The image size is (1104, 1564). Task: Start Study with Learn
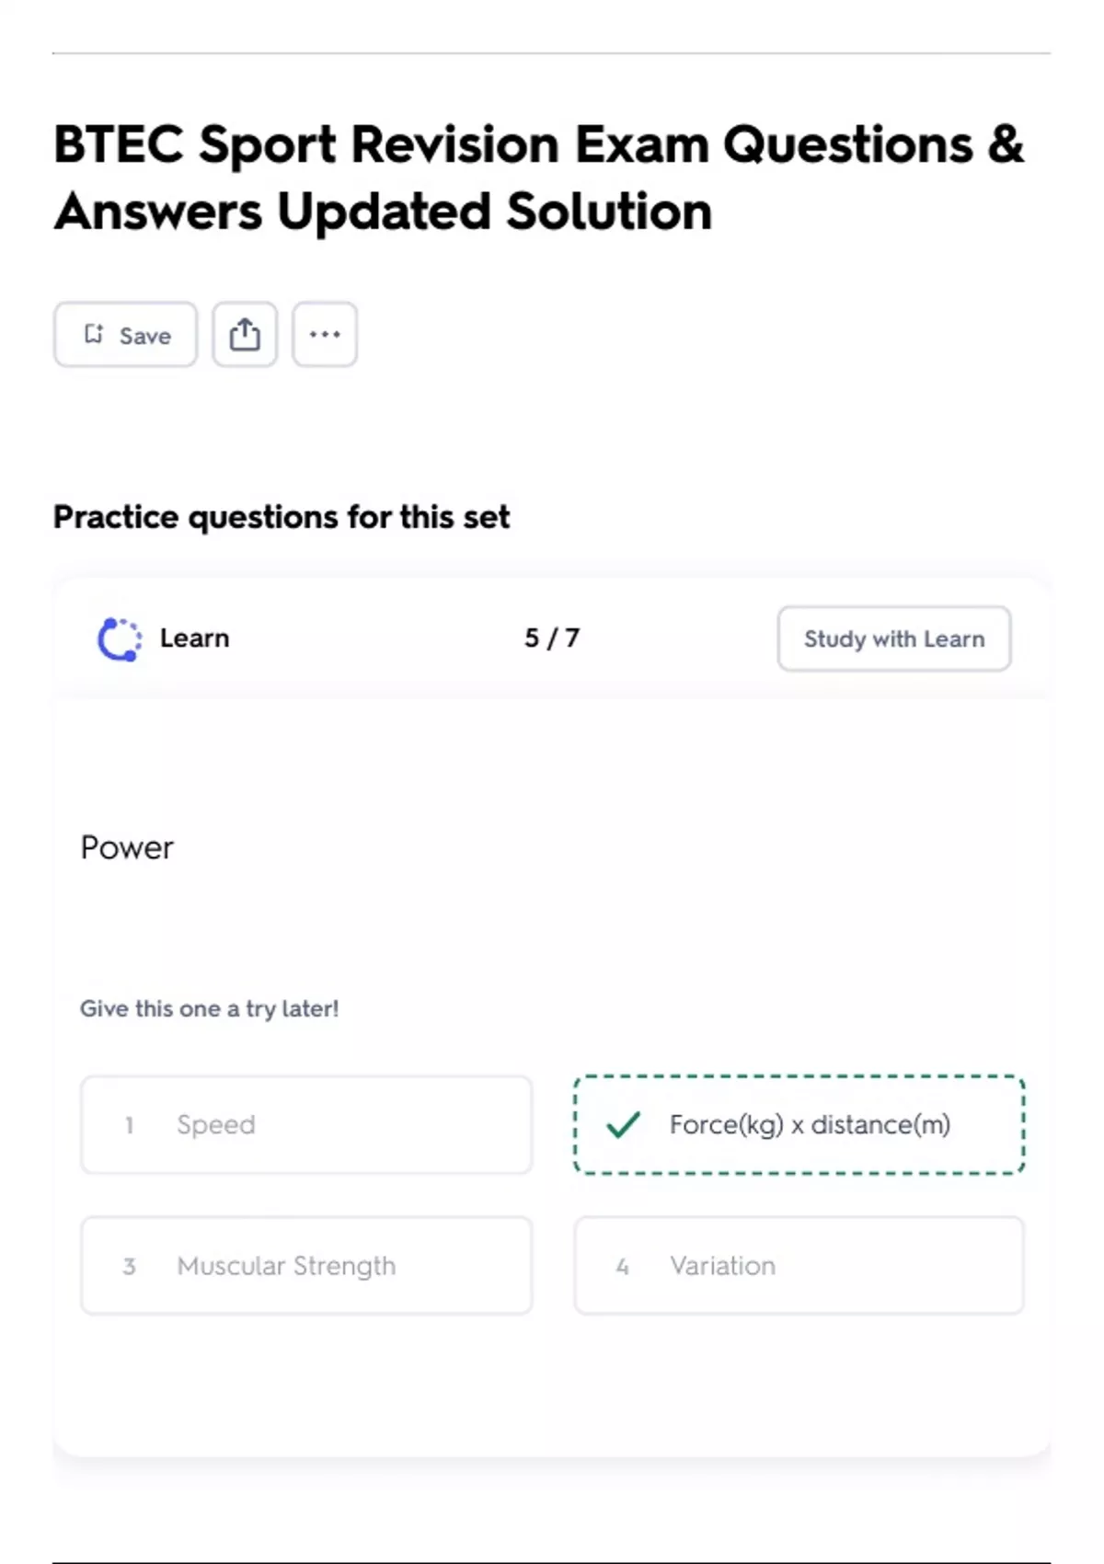(893, 638)
